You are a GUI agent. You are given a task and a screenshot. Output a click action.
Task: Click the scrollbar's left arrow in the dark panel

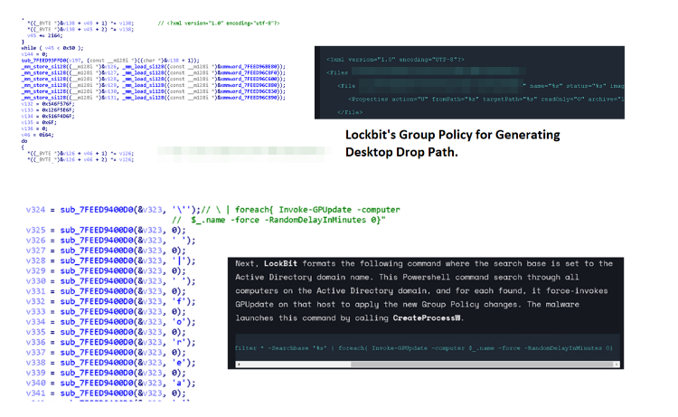click(x=239, y=365)
